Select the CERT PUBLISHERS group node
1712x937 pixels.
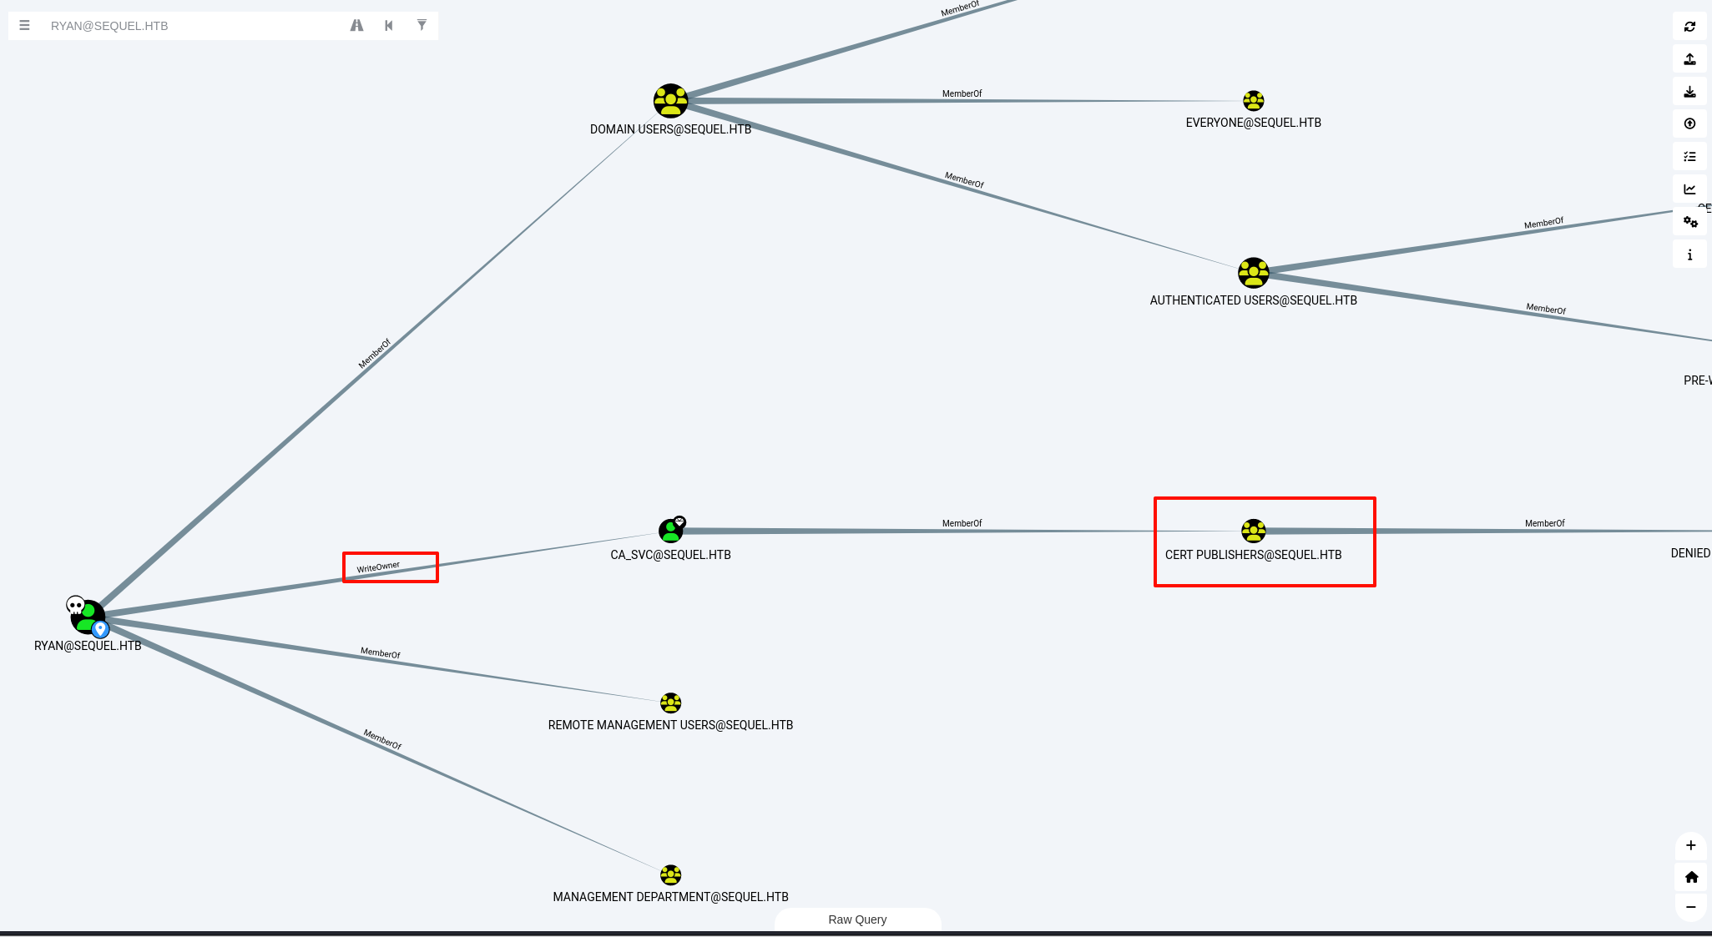point(1253,531)
